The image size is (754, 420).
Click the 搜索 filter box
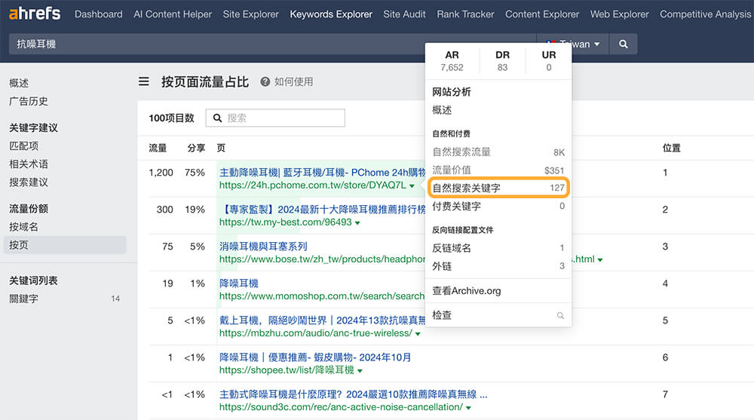275,118
